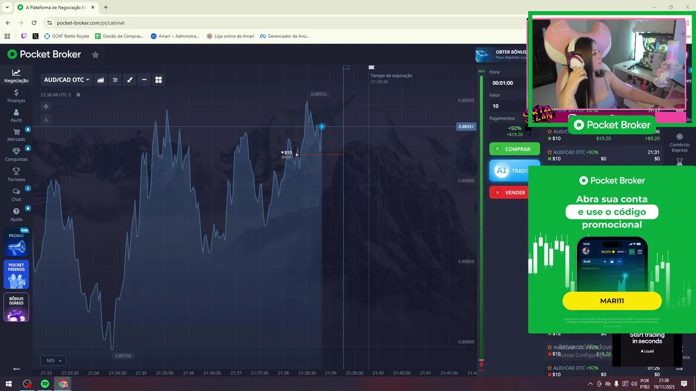Screen dimensions: 696x391
Task: Open the Gerenciador de Anú bookmark
Action: 284,36
